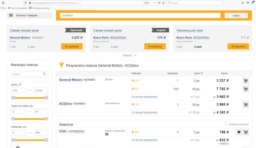256x148 pixels.
Task: Enable the Компактный вид checkbox
Action: tap(226, 124)
